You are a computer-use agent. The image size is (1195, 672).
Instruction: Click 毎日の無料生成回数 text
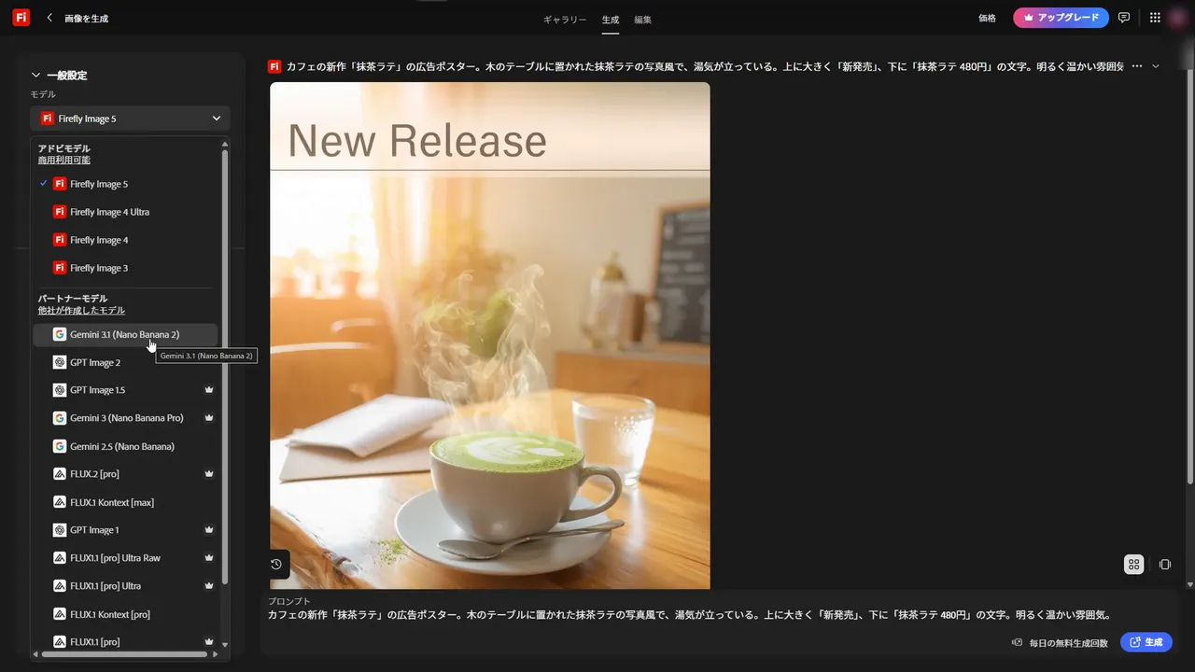tap(1068, 643)
